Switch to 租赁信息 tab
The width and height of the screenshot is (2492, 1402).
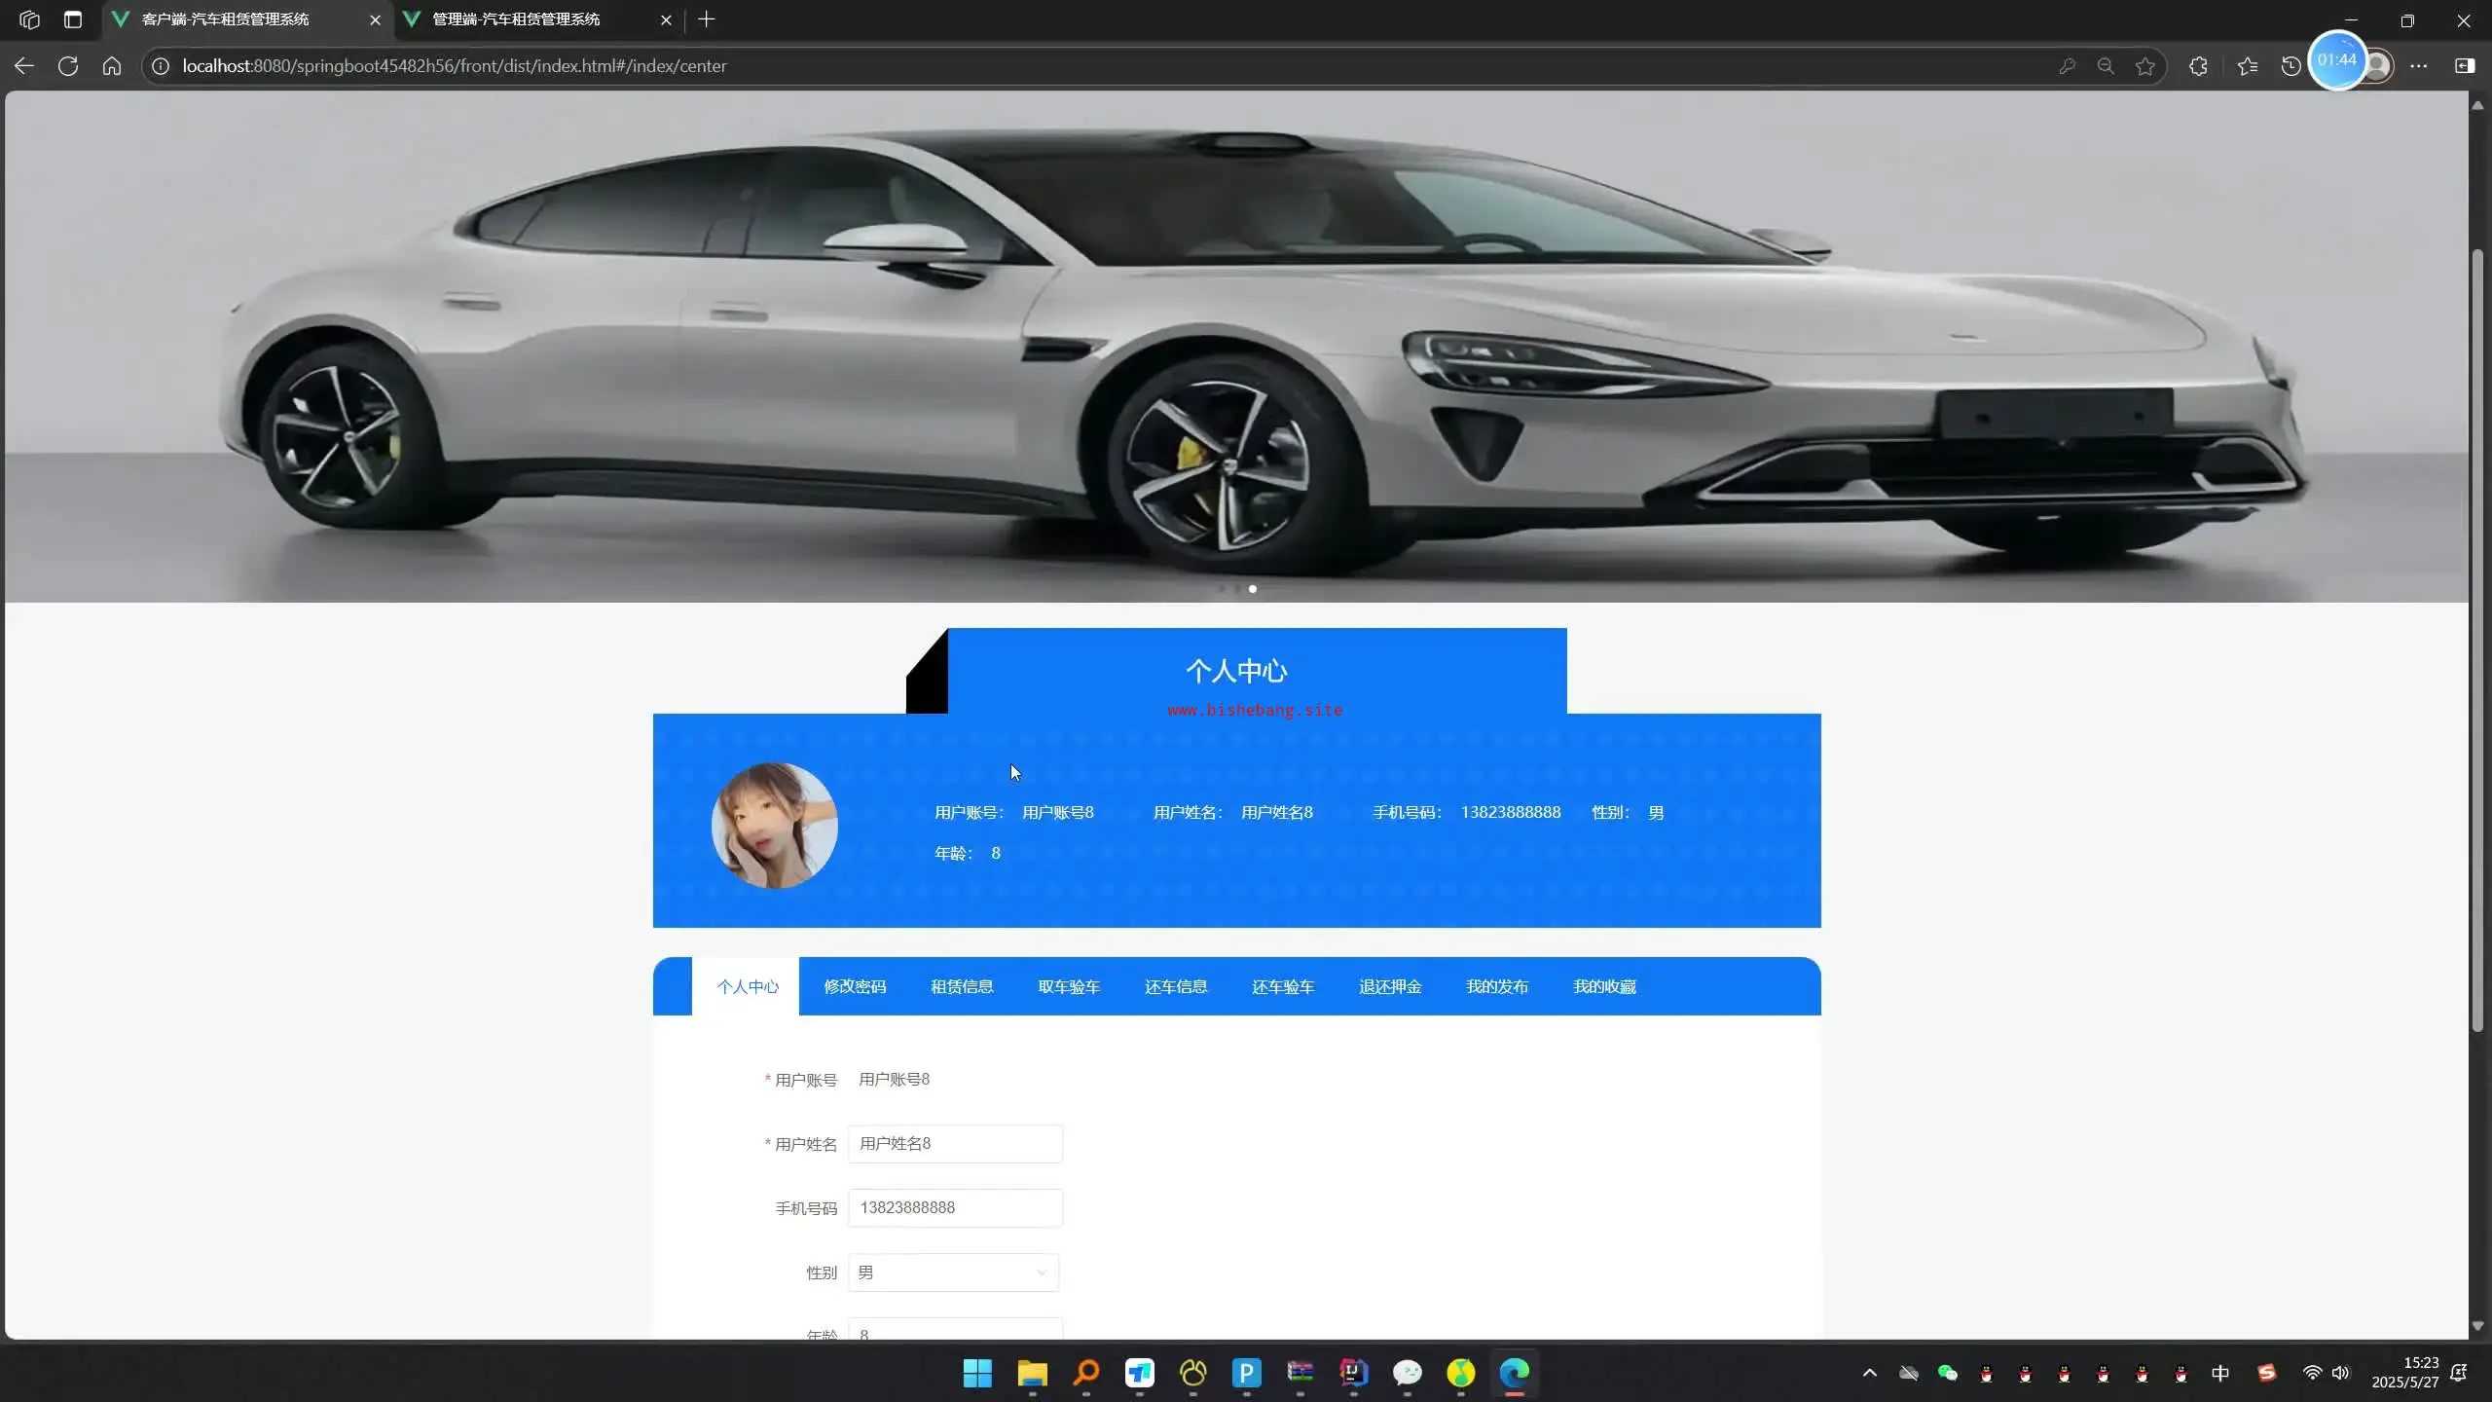pyautogui.click(x=962, y=986)
